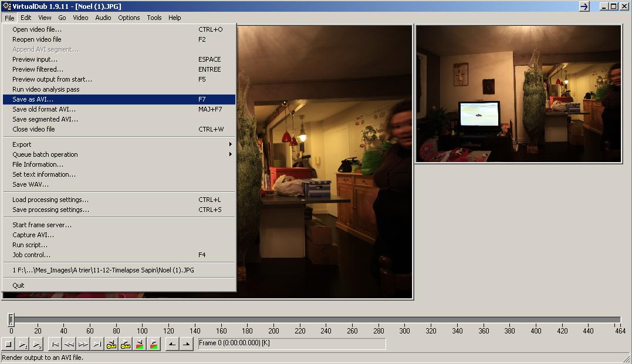Open Job control
632x364 pixels.
pyautogui.click(x=119, y=255)
